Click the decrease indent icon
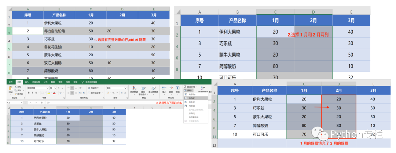Image resolution: width=396 pixels, height=153 pixels. click(x=80, y=93)
